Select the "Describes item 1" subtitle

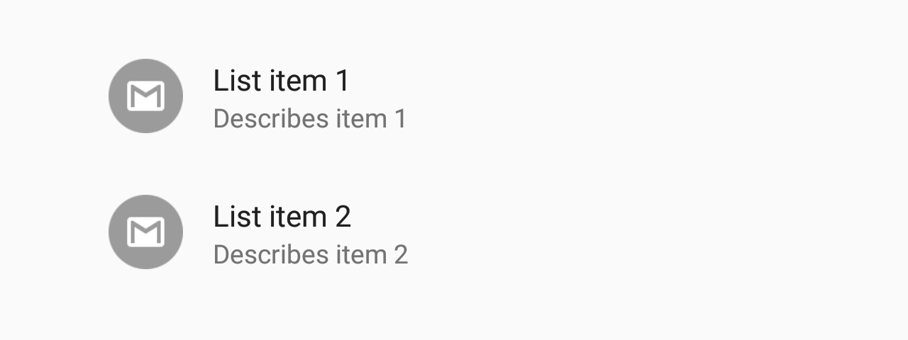[310, 118]
